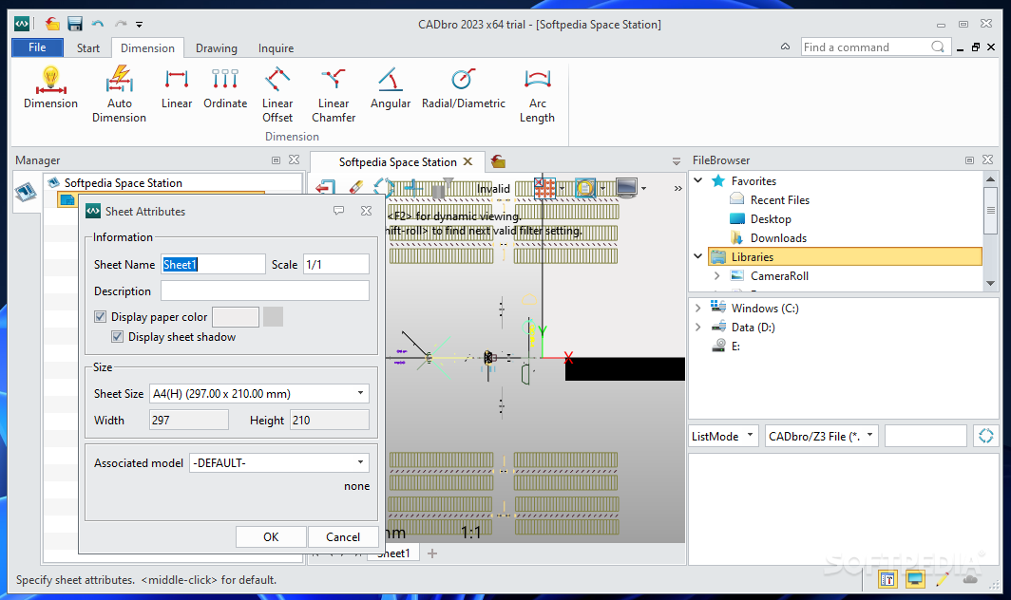The image size is (1011, 600).
Task: Click Cancel in Sheet Attributes dialog
Action: click(342, 536)
